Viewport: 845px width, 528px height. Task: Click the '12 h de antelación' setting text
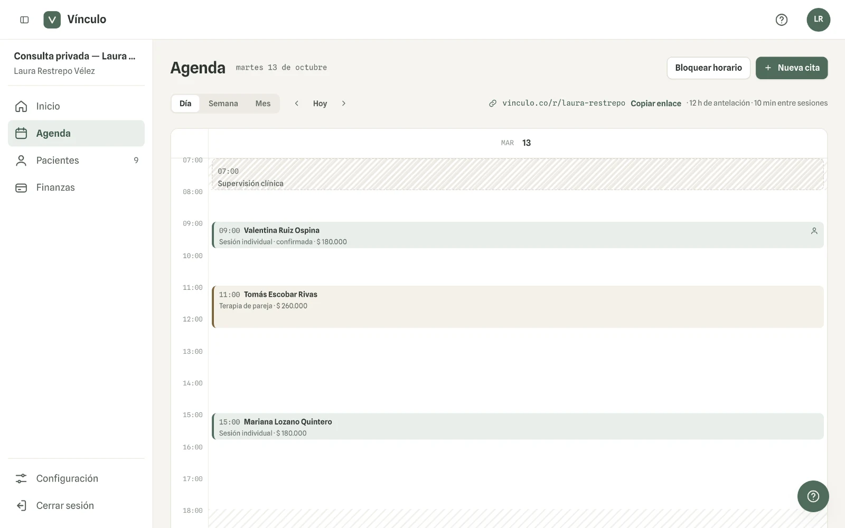click(x=719, y=103)
